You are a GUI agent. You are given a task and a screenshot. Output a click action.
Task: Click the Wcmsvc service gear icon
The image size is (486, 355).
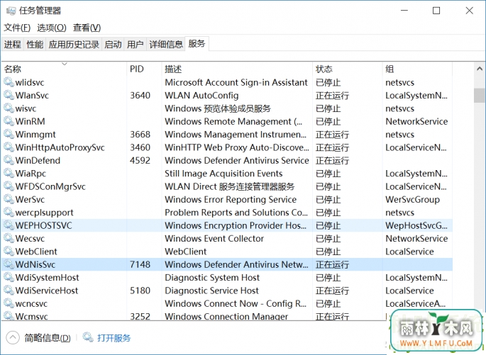(9, 316)
